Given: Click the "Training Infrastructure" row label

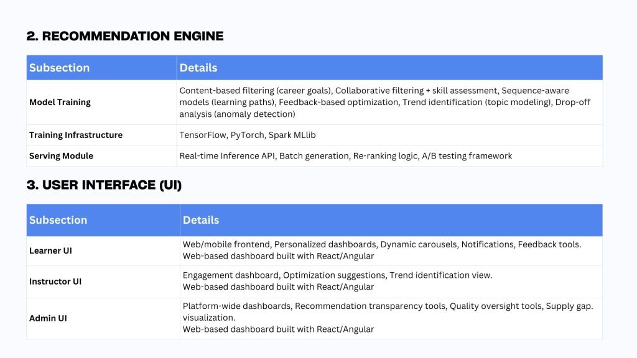Looking at the screenshot, I should (76, 135).
